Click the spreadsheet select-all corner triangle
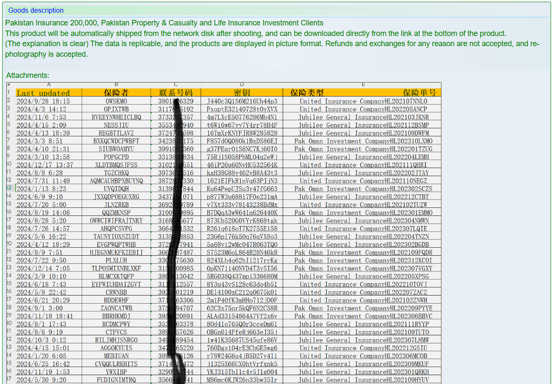The height and width of the screenshot is (384, 554). pos(8,85)
